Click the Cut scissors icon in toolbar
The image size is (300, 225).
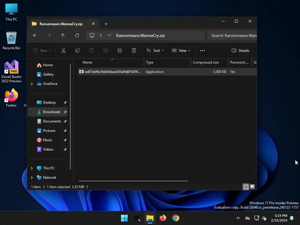tap(63, 50)
